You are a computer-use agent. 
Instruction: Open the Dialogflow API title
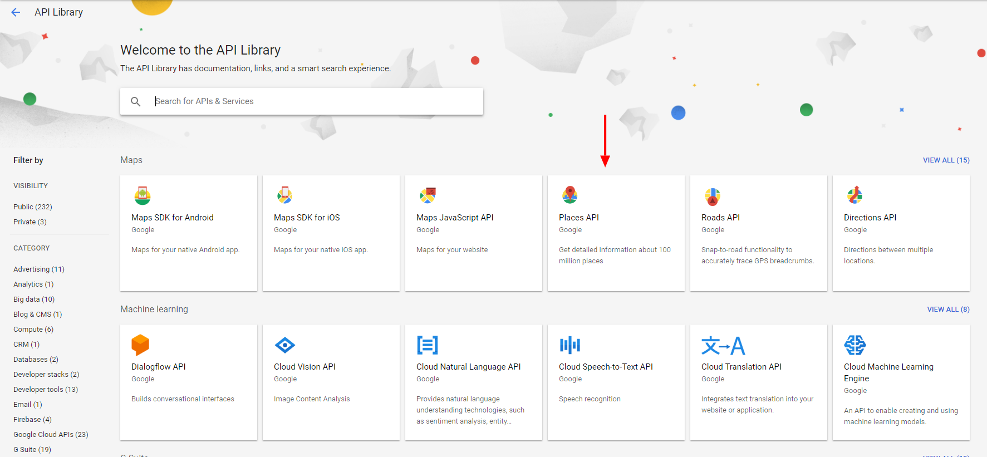[159, 367]
